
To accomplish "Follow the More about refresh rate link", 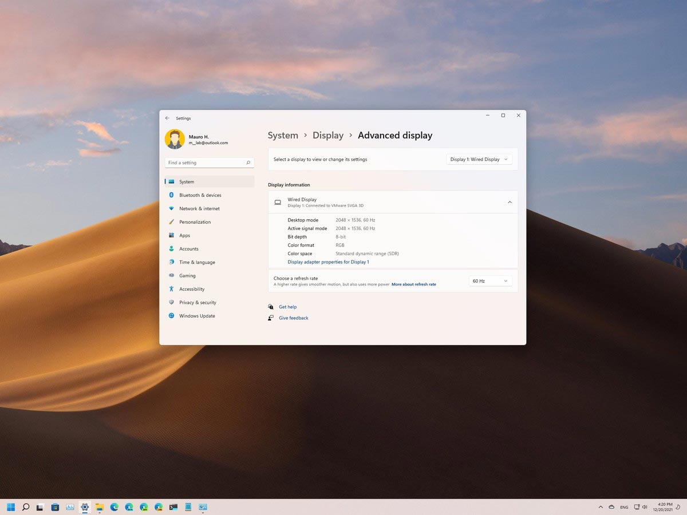I will point(414,284).
